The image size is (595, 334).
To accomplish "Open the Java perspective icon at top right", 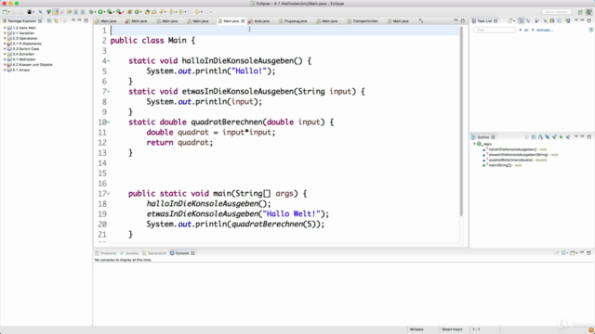I will click(588, 12).
